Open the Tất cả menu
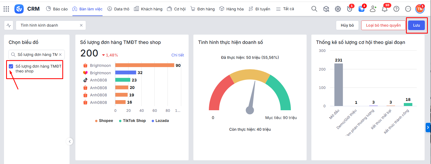Image resolution: width=431 pixels, height=164 pixels. (285, 9)
